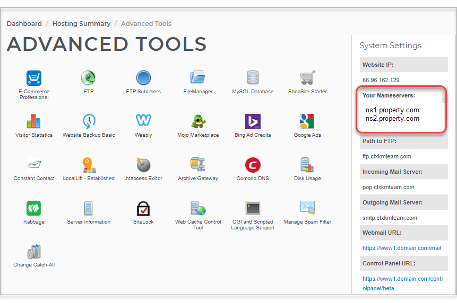This screenshot has height=303, width=457.
Task: Open Web Cache Control Tool icon
Action: point(198,208)
